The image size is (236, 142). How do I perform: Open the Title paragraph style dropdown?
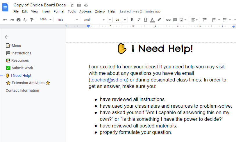tap(67, 20)
